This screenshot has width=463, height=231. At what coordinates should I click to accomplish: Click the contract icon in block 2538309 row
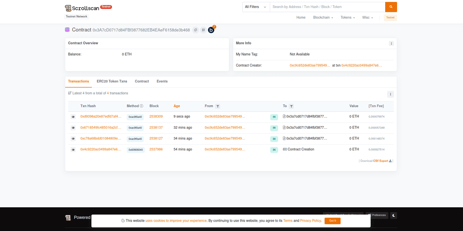click(x=284, y=116)
